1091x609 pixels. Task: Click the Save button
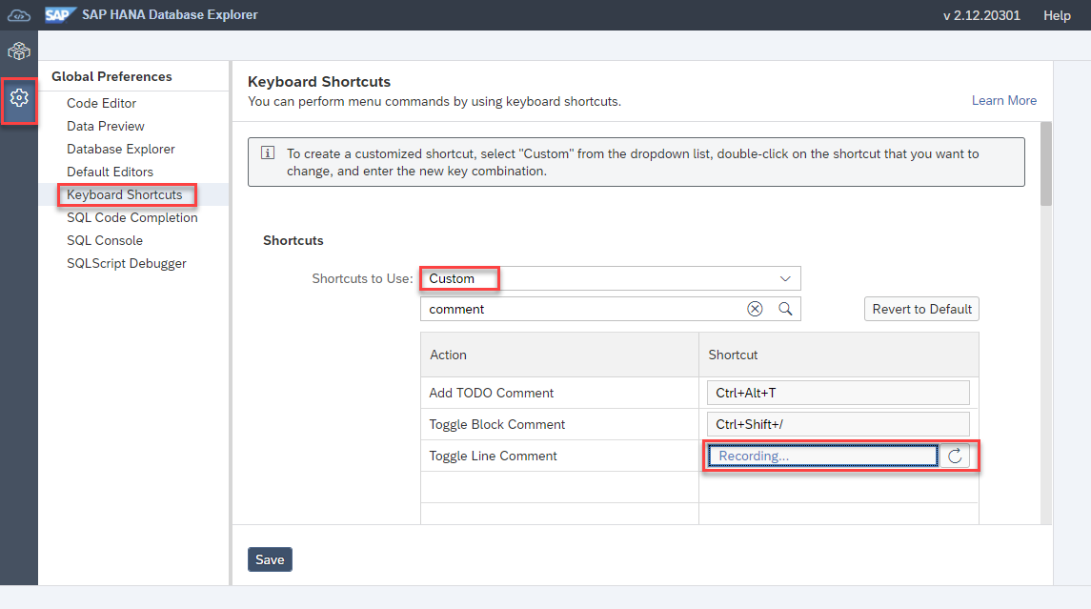270,559
